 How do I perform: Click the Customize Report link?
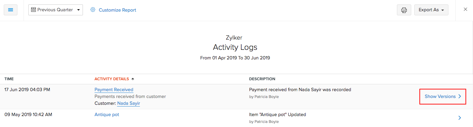click(117, 10)
